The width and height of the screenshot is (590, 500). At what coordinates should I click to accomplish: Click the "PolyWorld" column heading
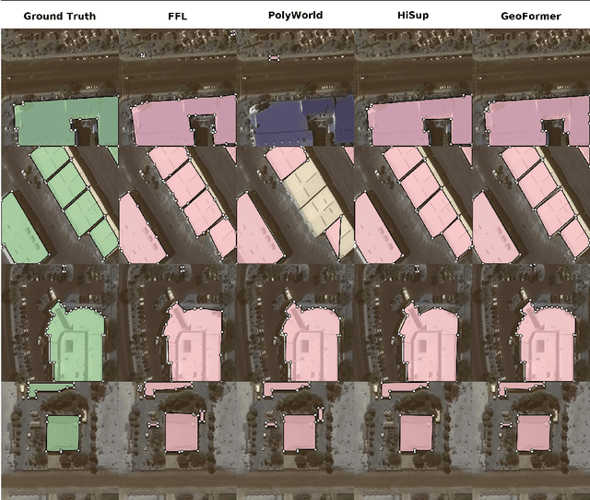[295, 17]
